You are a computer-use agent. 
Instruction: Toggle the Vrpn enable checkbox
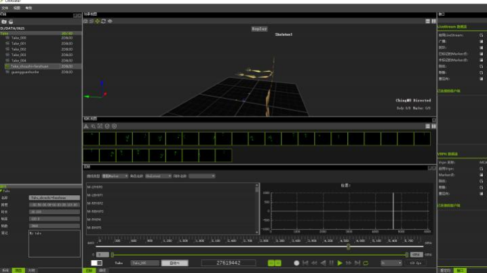point(481,169)
